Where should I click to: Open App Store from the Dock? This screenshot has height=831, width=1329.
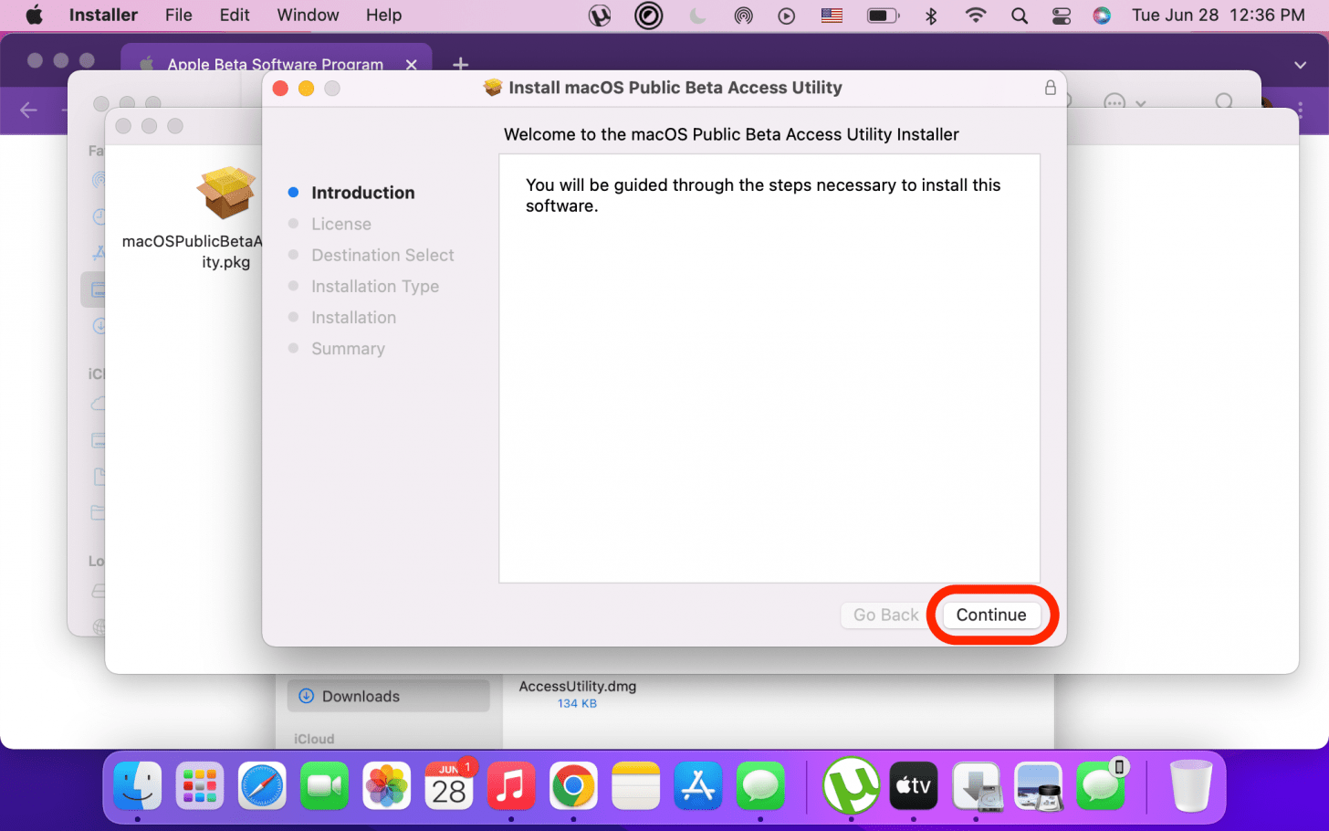698,785
